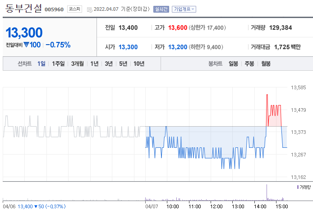
Task: Click the 13,479 y-axis label
Action: pyautogui.click(x=298, y=110)
